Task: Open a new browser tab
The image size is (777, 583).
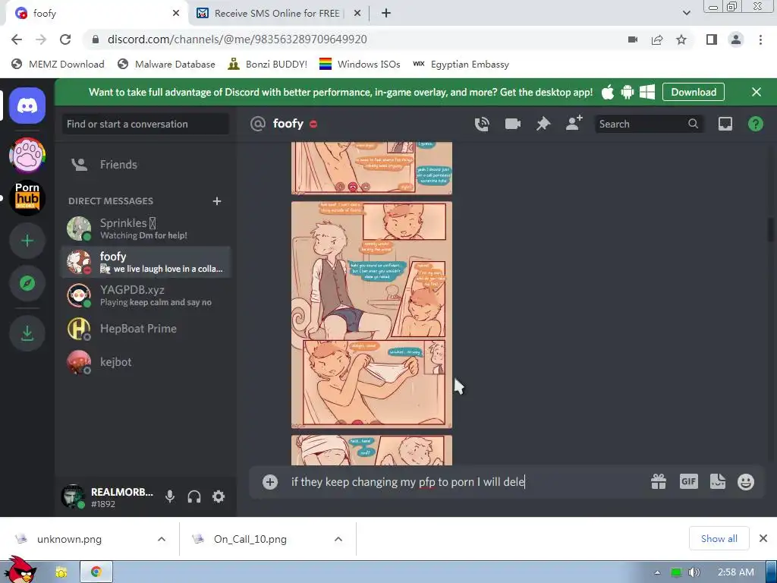Action: coord(386,14)
